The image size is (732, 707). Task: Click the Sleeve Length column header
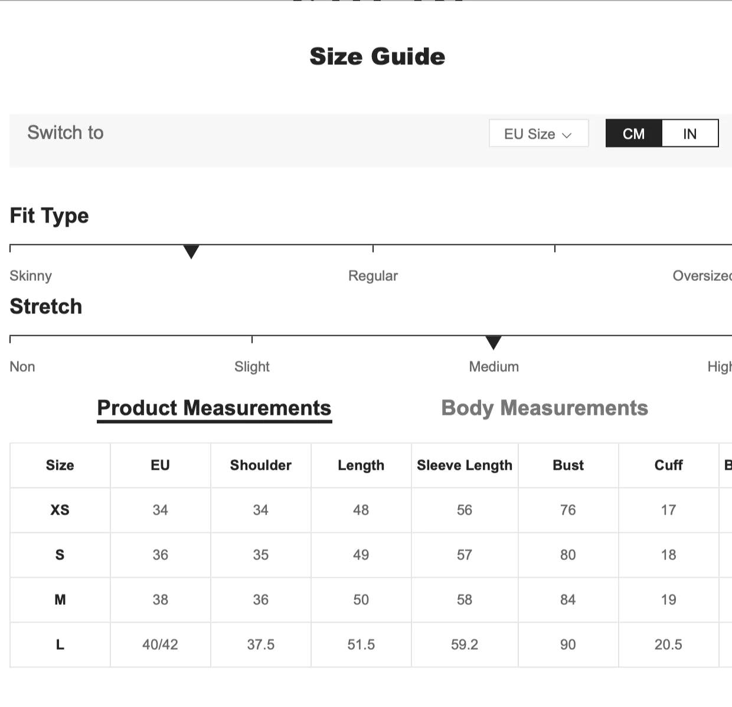pyautogui.click(x=465, y=465)
